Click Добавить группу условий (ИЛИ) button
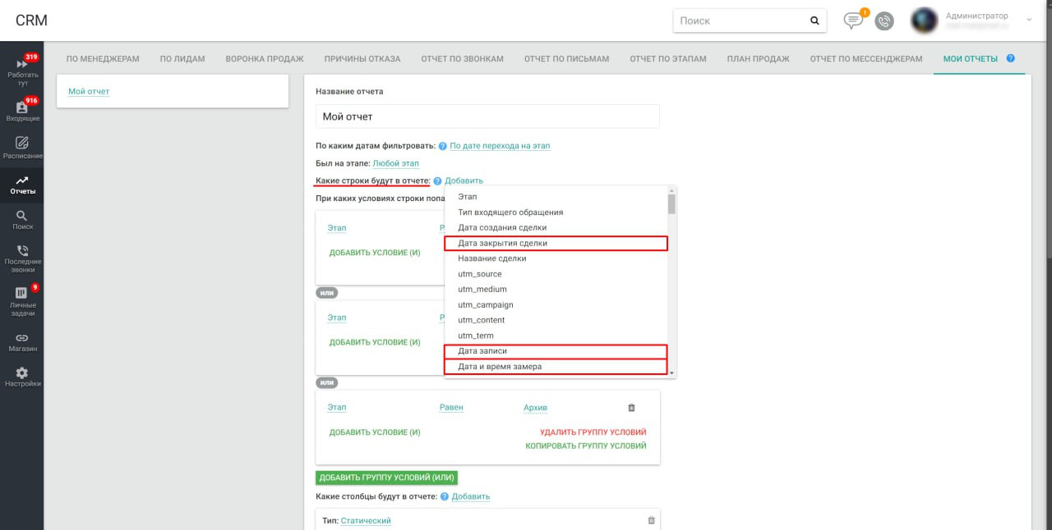Screen dimensions: 1052x530 (386, 477)
